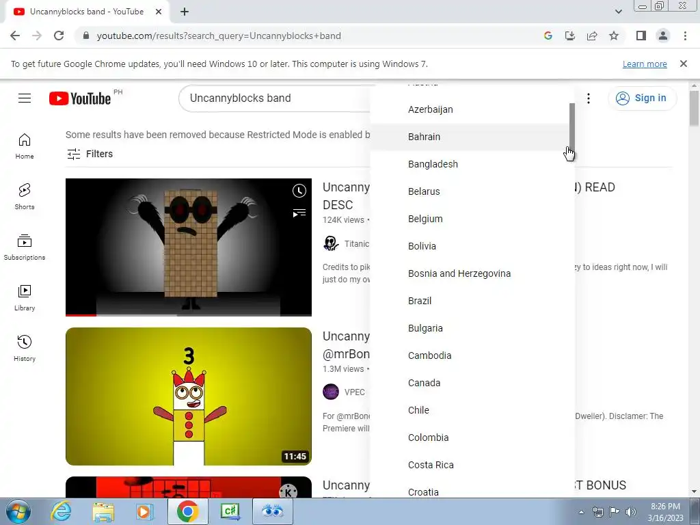Add first video to Watch later
This screenshot has height=525, width=700.
click(x=299, y=191)
